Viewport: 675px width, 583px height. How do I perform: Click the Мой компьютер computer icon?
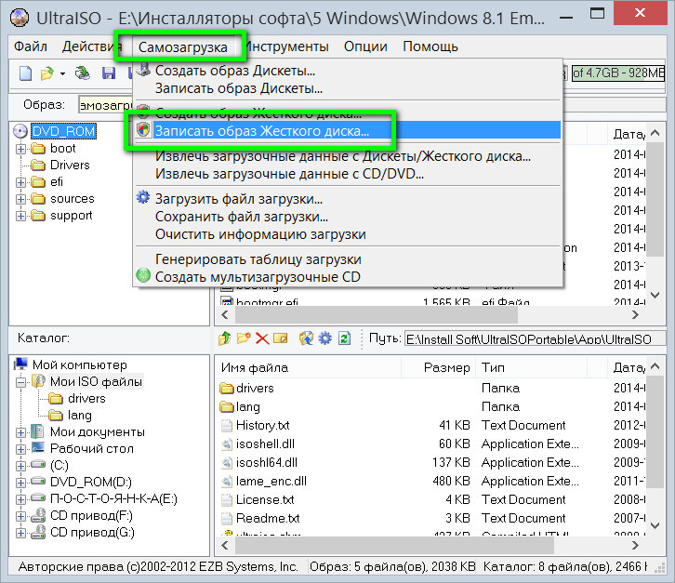coord(20,364)
